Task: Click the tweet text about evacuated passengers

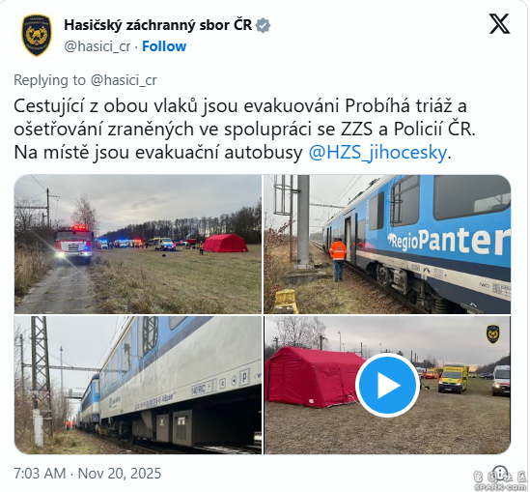Action: (244, 130)
